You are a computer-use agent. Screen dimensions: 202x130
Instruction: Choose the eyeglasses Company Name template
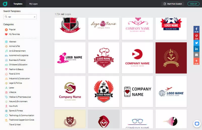137,119
